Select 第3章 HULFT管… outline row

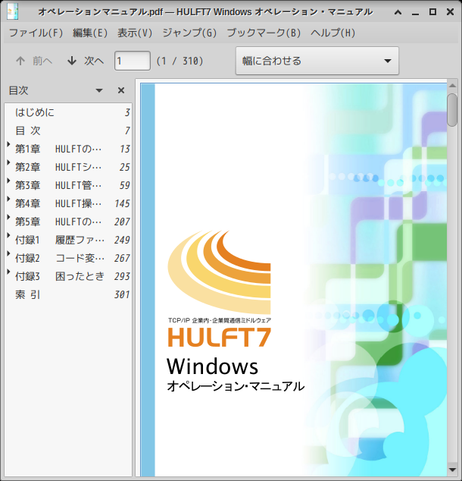pyautogui.click(x=68, y=185)
